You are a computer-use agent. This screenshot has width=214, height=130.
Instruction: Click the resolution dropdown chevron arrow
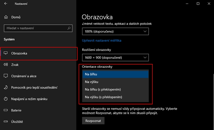(x=145, y=58)
